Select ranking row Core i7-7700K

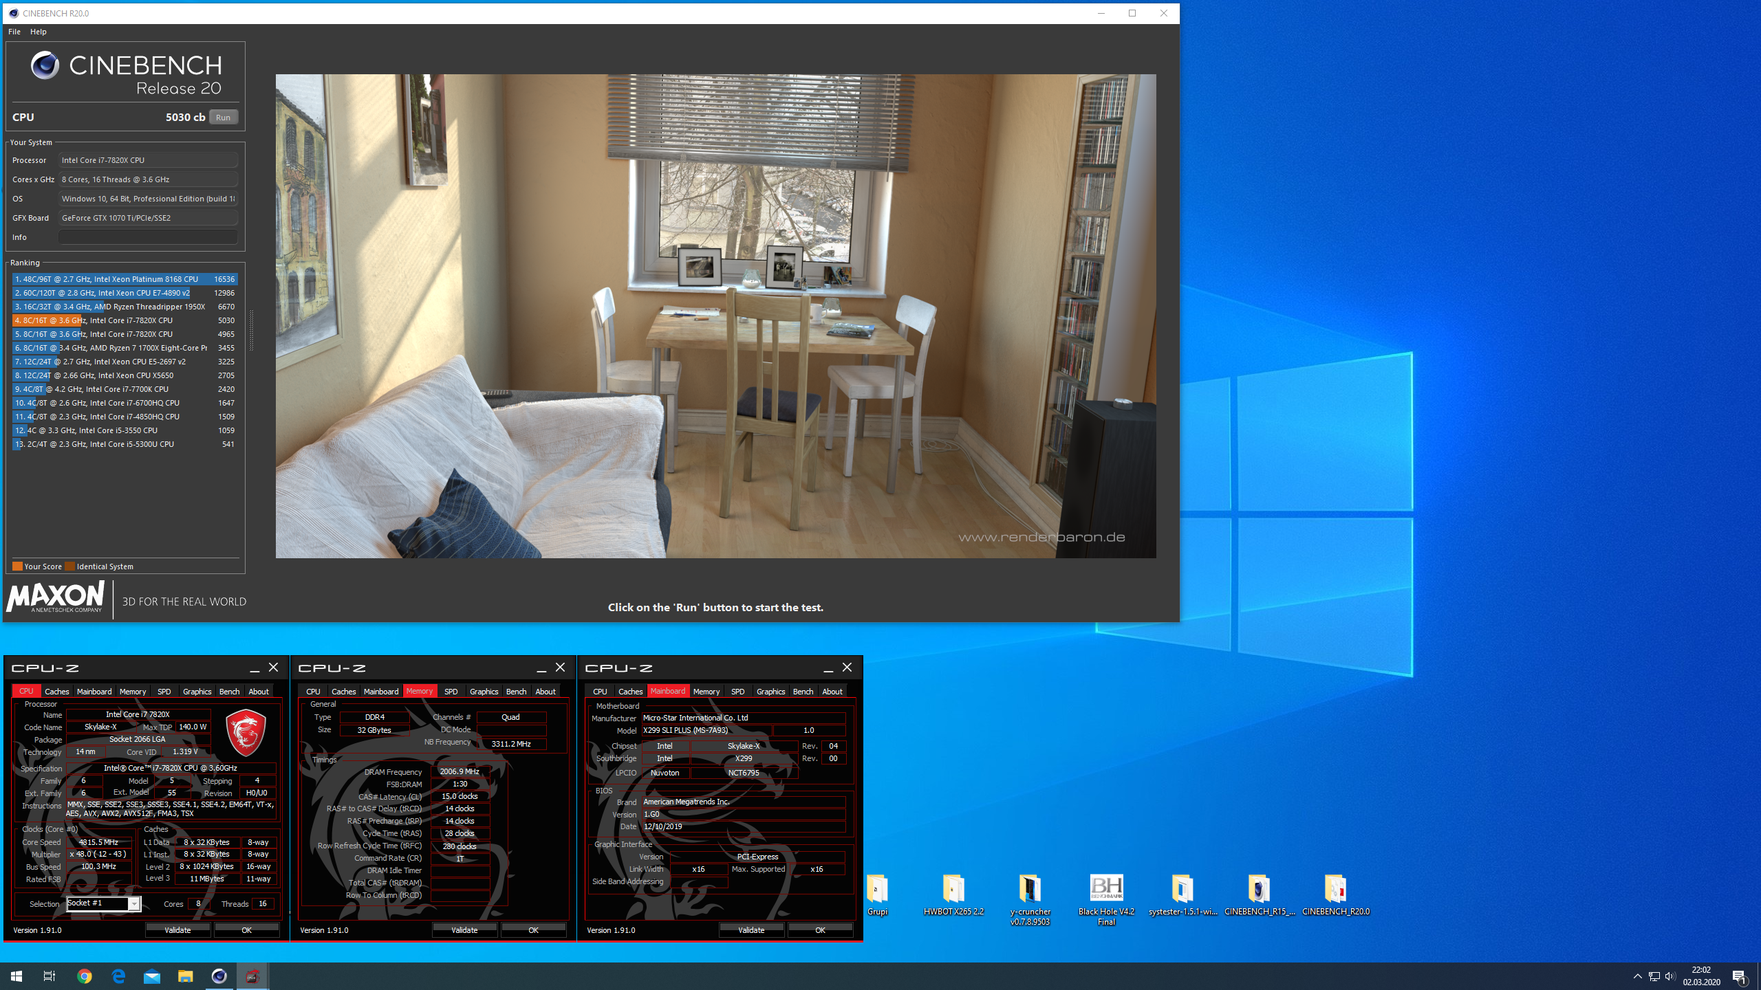125,389
